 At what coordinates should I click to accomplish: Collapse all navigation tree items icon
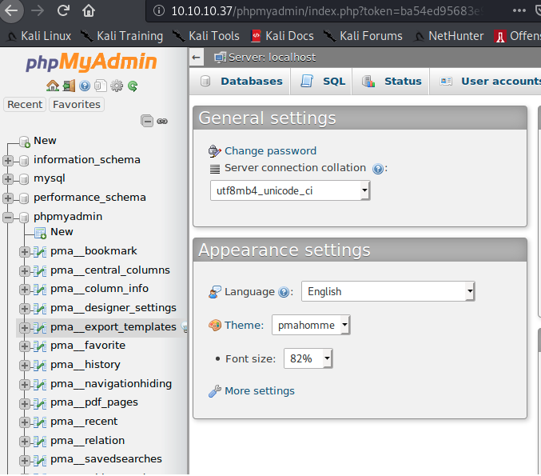coord(147,121)
